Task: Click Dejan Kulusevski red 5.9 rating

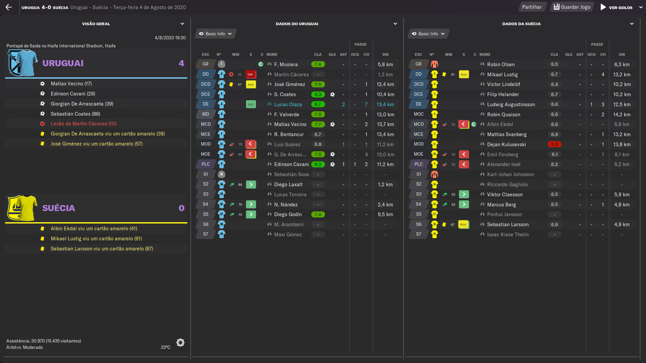Action: pyautogui.click(x=554, y=144)
